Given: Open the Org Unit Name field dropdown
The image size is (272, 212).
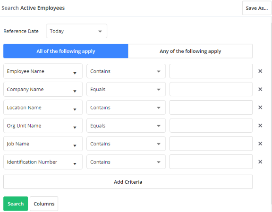Looking at the screenshot, I should [x=43, y=126].
